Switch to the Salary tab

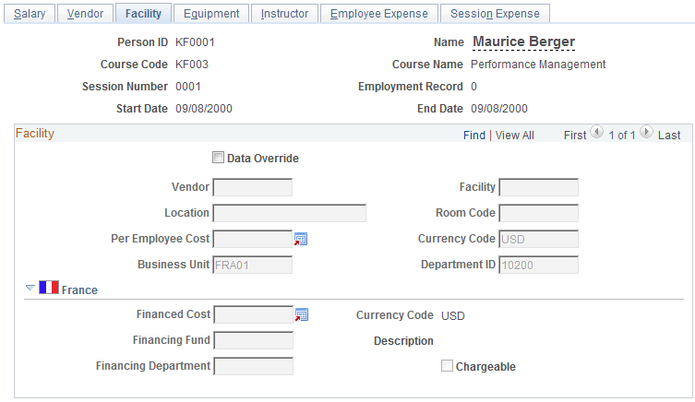(x=30, y=13)
